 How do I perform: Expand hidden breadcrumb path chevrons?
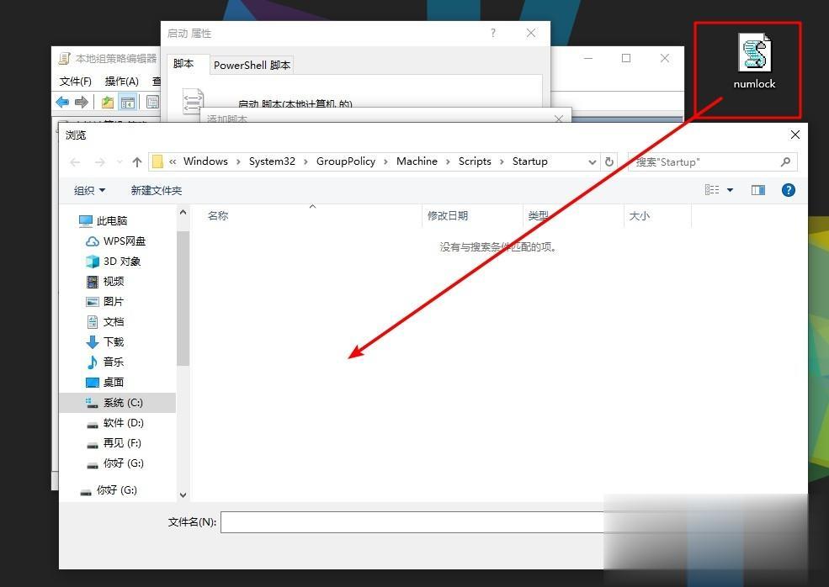(x=173, y=161)
